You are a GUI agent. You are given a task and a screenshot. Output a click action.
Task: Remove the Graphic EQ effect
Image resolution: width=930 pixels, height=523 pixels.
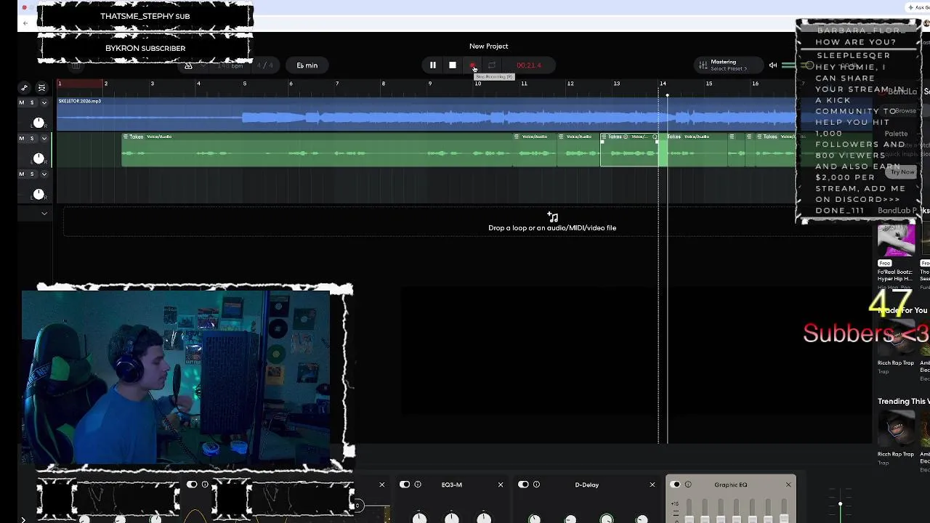pyautogui.click(x=788, y=485)
